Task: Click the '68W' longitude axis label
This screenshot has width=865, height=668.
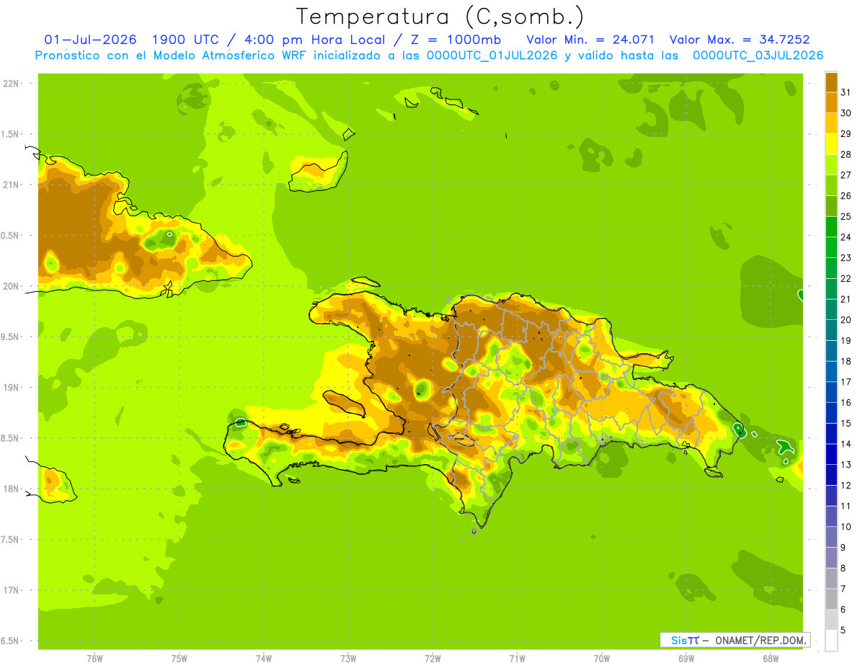Action: (771, 659)
